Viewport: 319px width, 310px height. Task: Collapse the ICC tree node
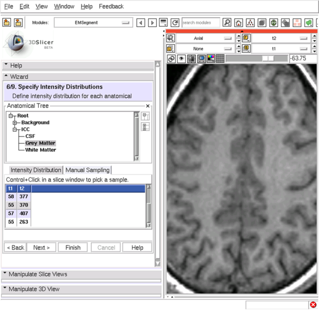click(15, 130)
